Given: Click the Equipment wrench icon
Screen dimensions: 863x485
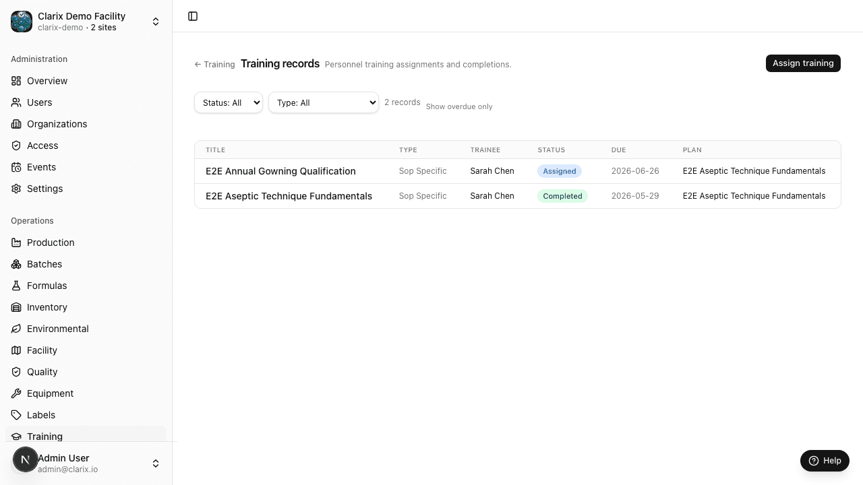Looking at the screenshot, I should point(16,393).
